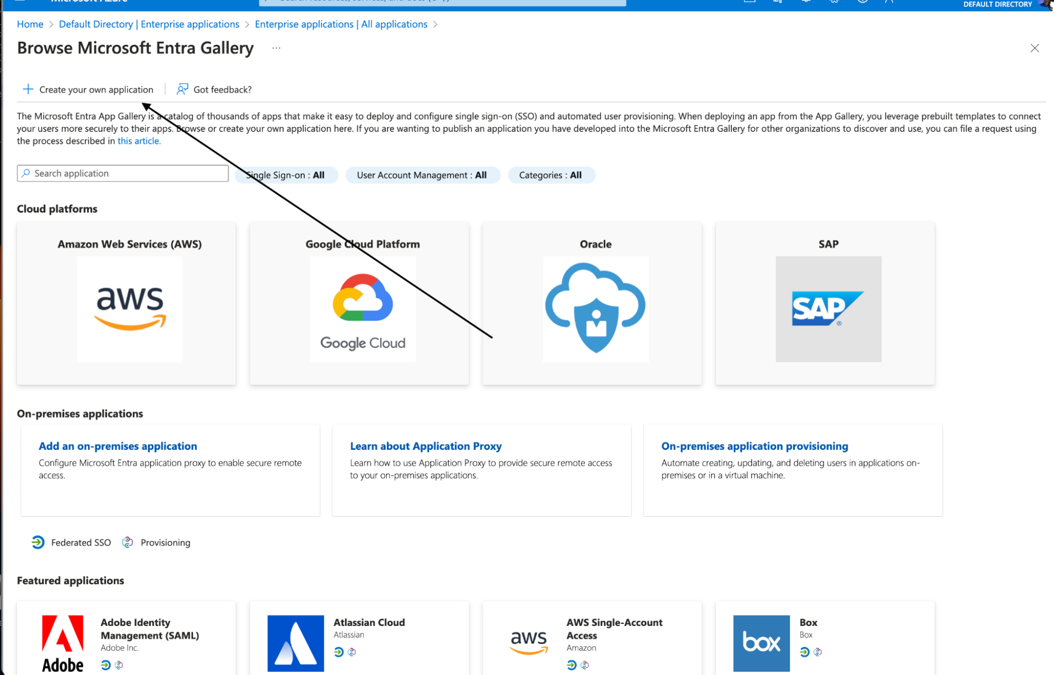Screen dimensions: 1054x675
Task: Select the Box app logo
Action: coord(761,643)
